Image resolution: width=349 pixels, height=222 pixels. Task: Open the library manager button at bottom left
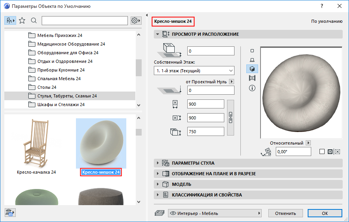pos(10,213)
